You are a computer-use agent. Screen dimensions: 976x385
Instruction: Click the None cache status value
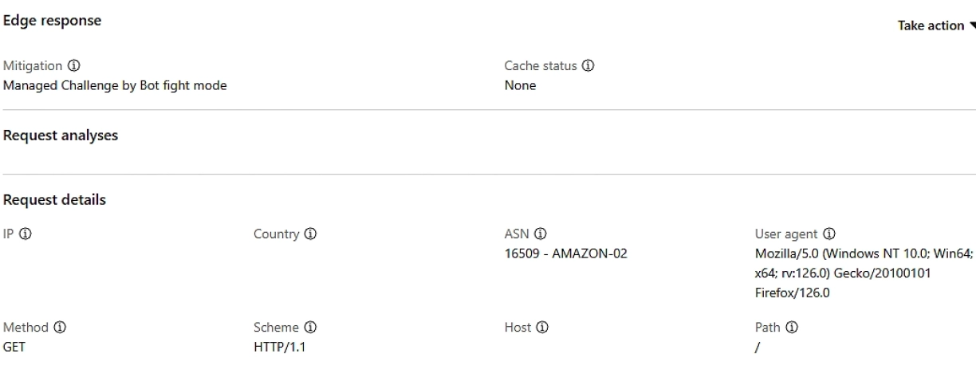point(520,85)
